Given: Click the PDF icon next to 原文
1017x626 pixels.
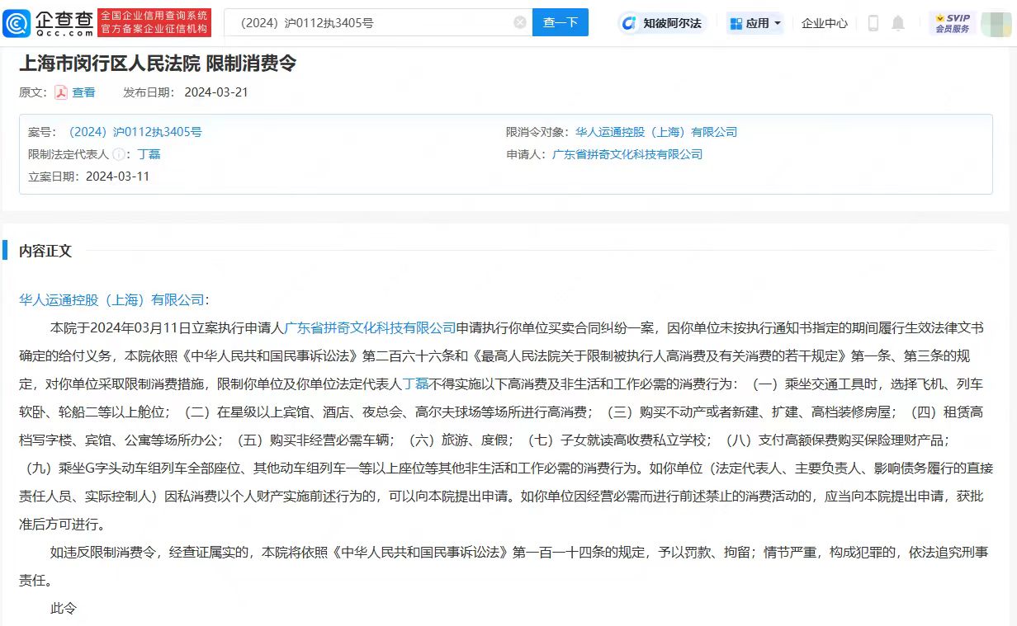Looking at the screenshot, I should point(61,92).
